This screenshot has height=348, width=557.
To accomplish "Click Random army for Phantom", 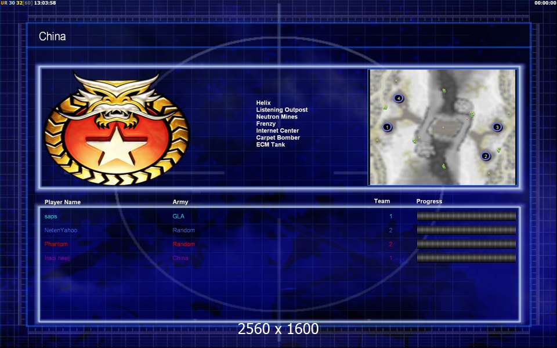I will click(184, 244).
